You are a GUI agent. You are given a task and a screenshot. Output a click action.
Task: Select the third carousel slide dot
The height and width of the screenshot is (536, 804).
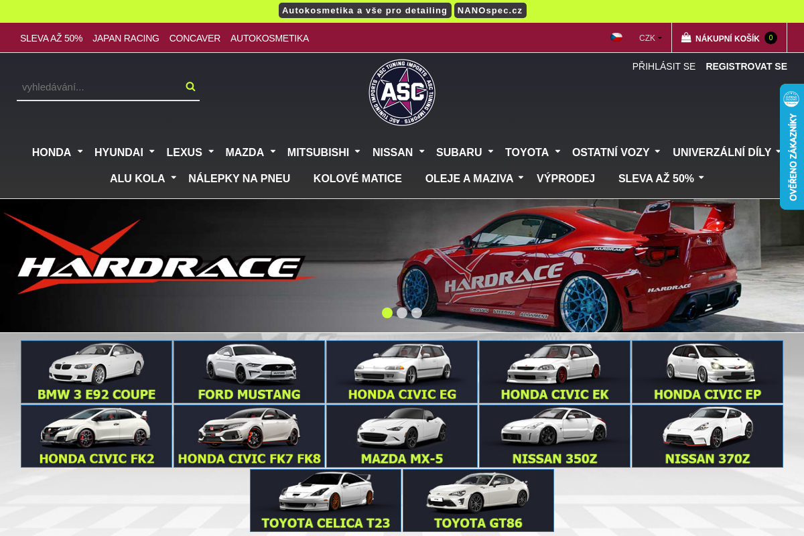tap(417, 313)
